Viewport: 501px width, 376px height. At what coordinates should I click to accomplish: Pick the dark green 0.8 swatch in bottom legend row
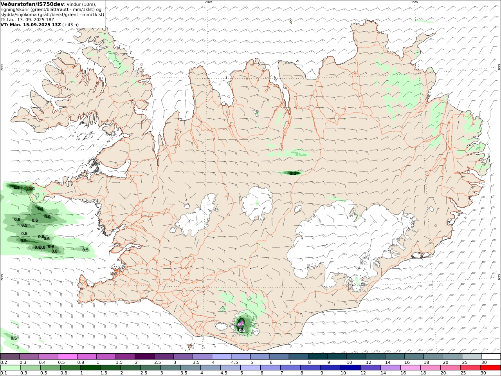click(70, 368)
